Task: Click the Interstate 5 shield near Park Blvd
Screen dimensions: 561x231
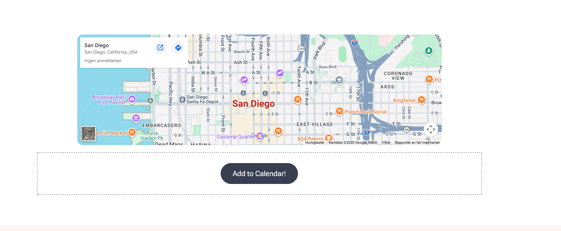Action: click(x=355, y=42)
